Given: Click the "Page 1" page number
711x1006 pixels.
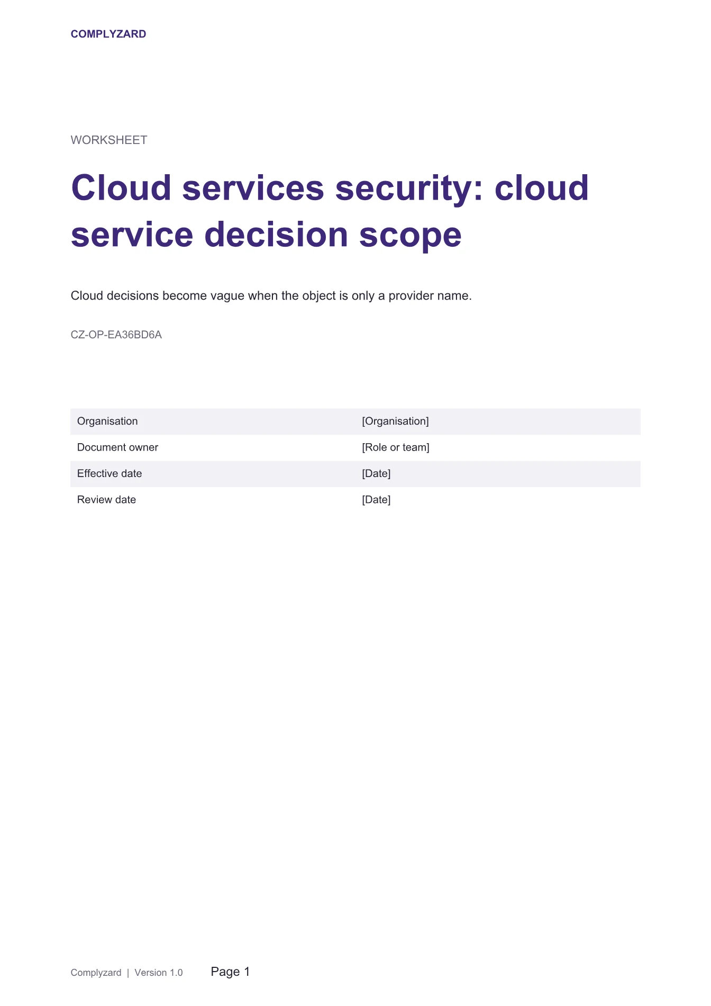Looking at the screenshot, I should point(230,972).
